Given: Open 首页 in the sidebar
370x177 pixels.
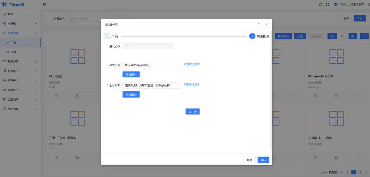Looking at the screenshot, I should tap(10, 14).
